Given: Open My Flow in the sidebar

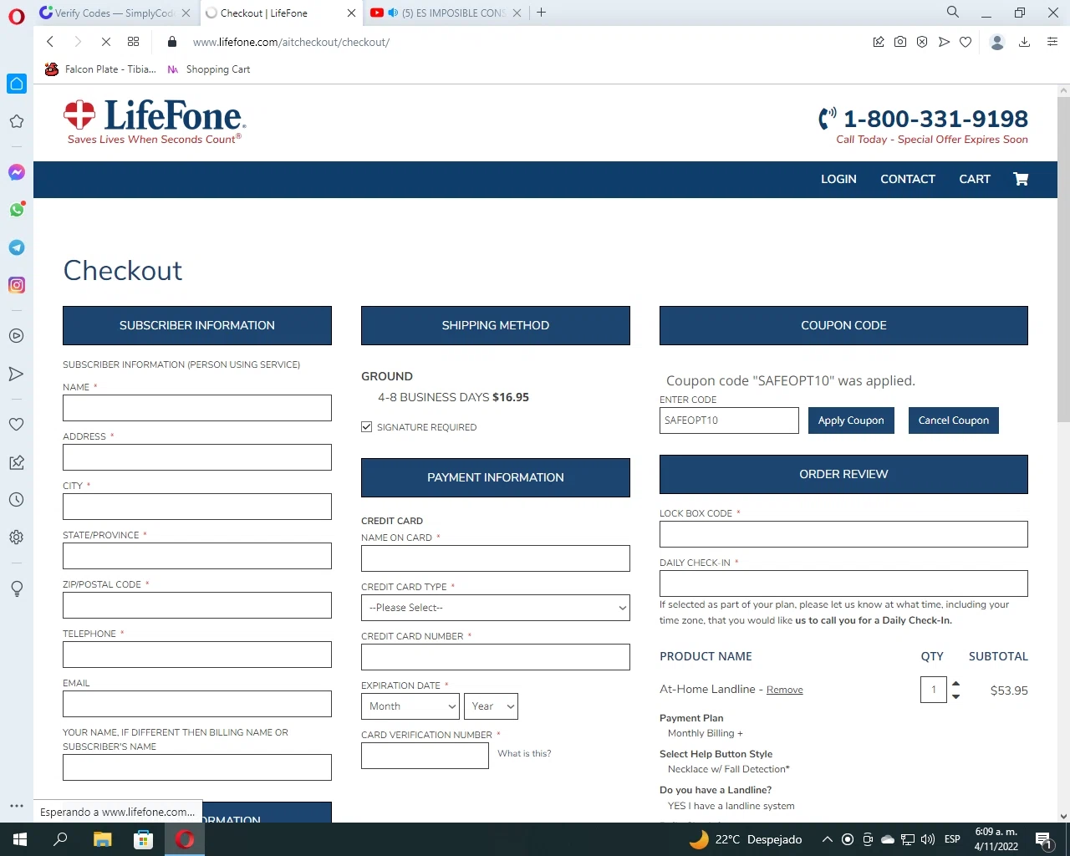Looking at the screenshot, I should click(x=17, y=374).
